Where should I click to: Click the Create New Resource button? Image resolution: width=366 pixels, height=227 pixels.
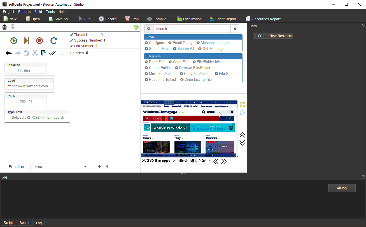tap(273, 36)
